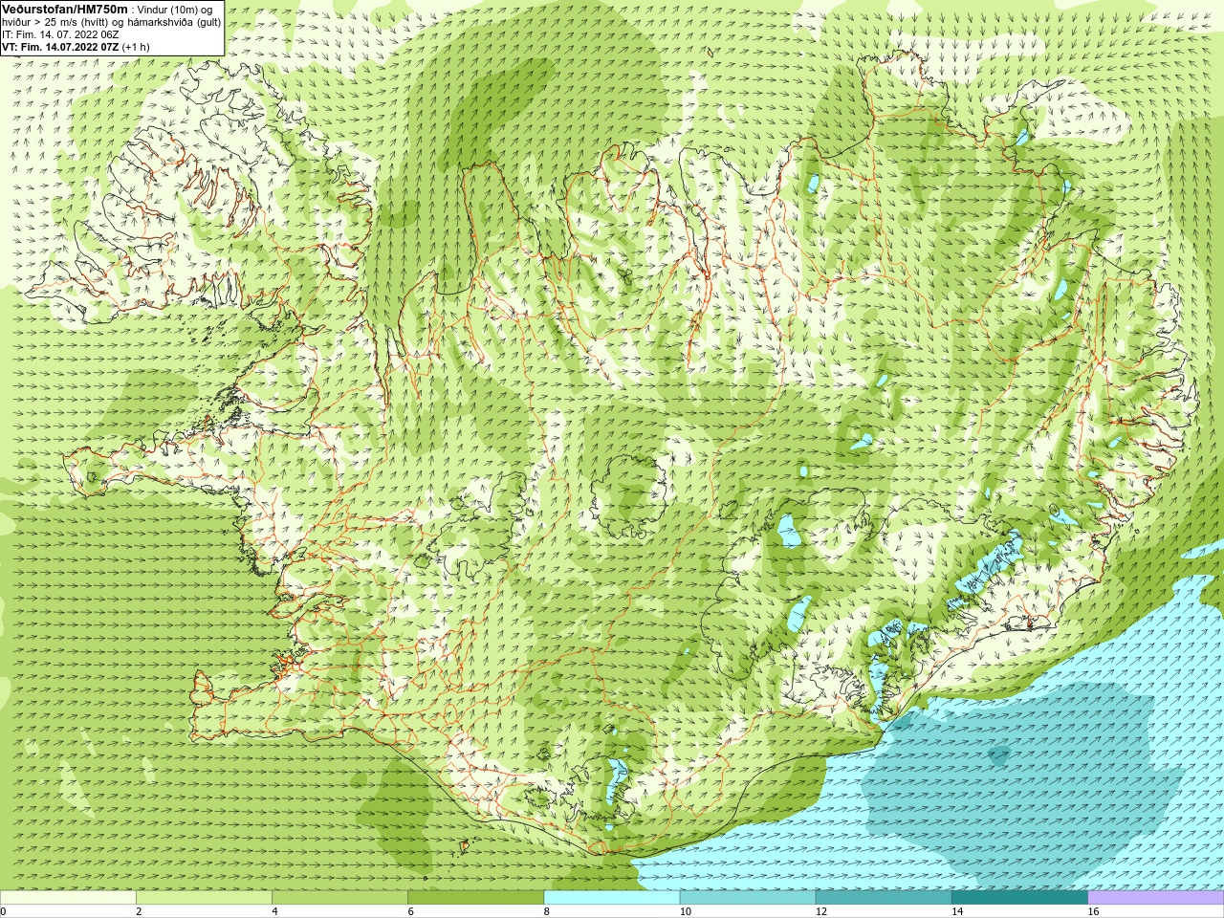Click the 8–10 m/s light cyan legend swatch
The image size is (1224, 918).
(612, 898)
